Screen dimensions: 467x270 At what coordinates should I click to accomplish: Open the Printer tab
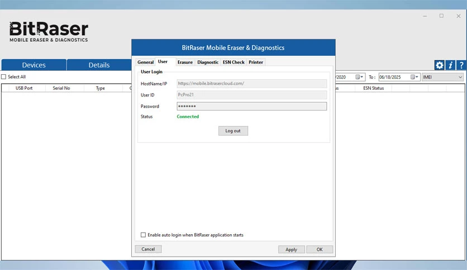click(256, 62)
